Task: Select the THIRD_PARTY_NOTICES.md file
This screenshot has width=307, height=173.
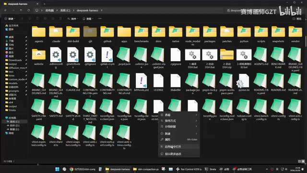Action: 90,111
